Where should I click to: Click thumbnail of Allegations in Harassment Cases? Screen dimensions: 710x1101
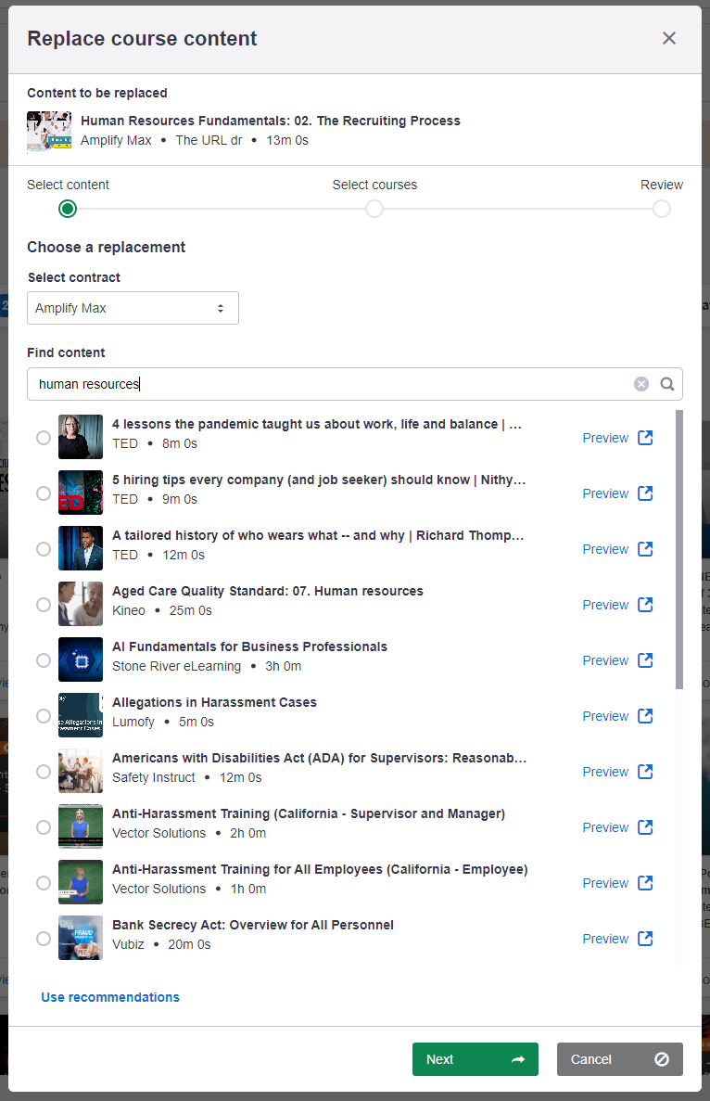point(81,715)
